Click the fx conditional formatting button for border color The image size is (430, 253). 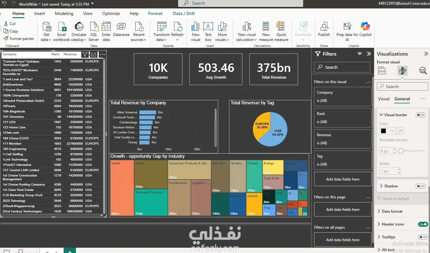401,131
